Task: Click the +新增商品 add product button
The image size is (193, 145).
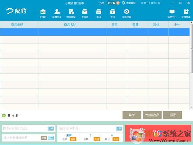Action: (x=152, y=115)
